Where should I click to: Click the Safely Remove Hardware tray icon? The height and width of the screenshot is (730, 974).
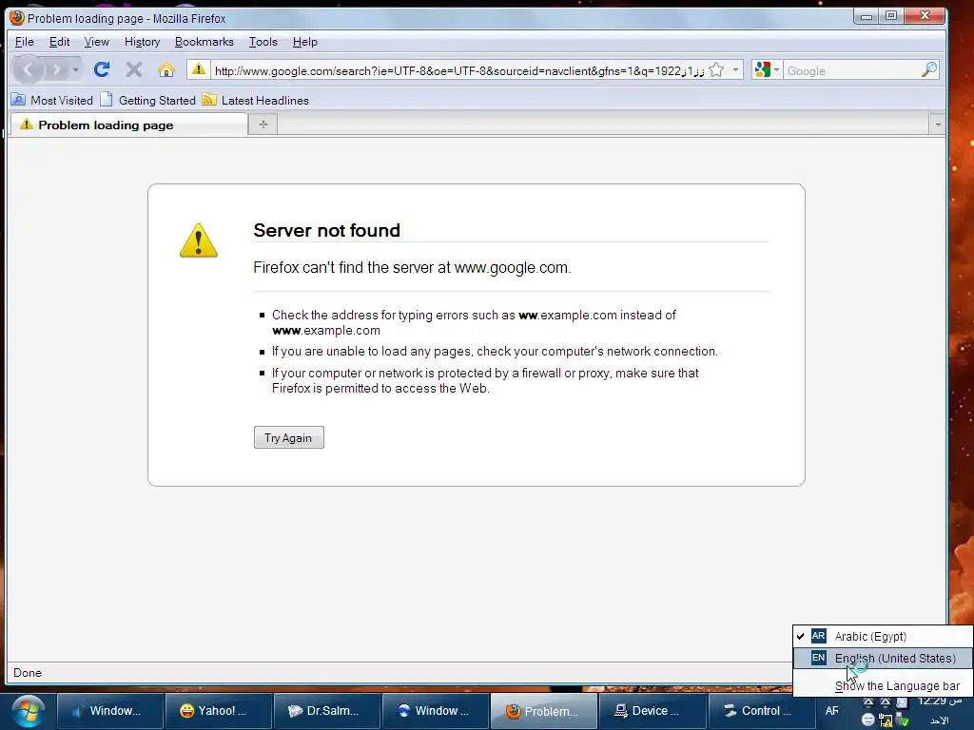click(904, 720)
